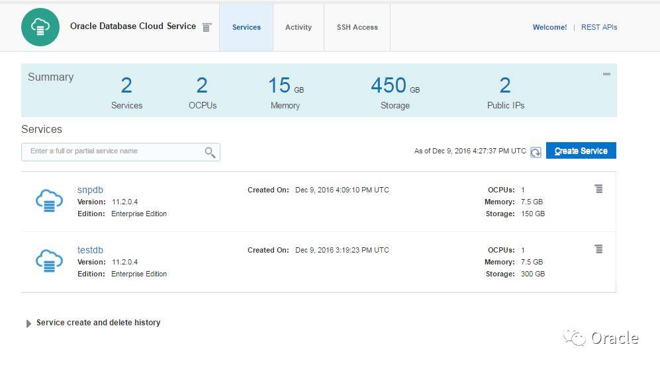Viewport: 660px width, 365px height.
Task: Click the testdb storage value 300 GB
Action: 533,274
